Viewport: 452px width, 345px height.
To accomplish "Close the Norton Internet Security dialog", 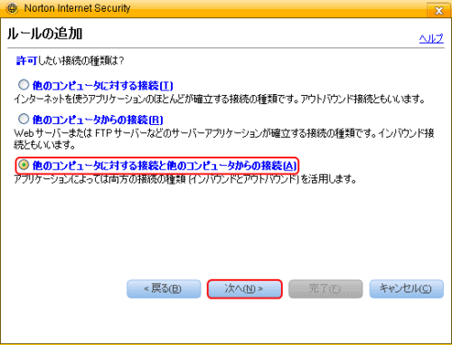I will [438, 11].
